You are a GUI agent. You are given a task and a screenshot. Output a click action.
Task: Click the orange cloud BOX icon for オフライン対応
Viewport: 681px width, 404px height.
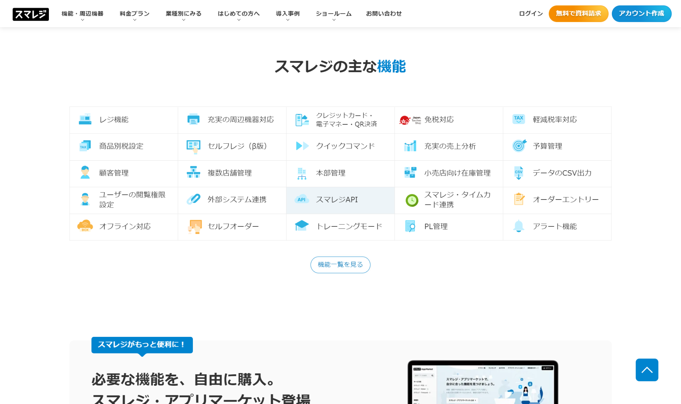[x=85, y=226]
